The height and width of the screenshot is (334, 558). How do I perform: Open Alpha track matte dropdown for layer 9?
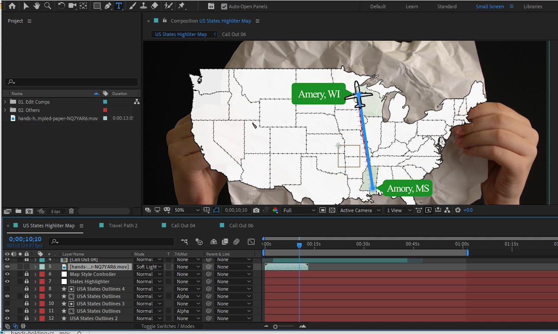tap(187, 296)
